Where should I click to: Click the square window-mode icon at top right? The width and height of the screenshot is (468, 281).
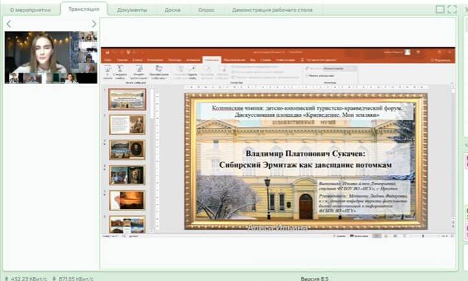click(441, 9)
